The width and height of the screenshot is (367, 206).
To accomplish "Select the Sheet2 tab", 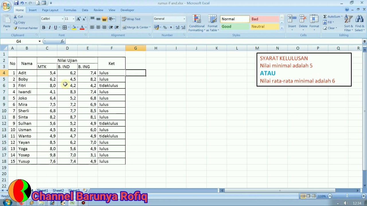I will point(58,191).
